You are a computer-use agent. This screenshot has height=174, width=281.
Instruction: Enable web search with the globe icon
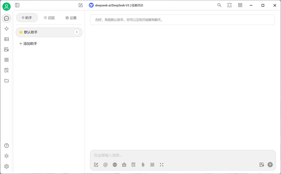(115, 165)
